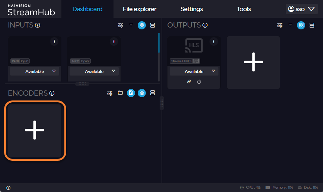Add a new output with plus tile
The width and height of the screenshot is (323, 192).
point(253,62)
